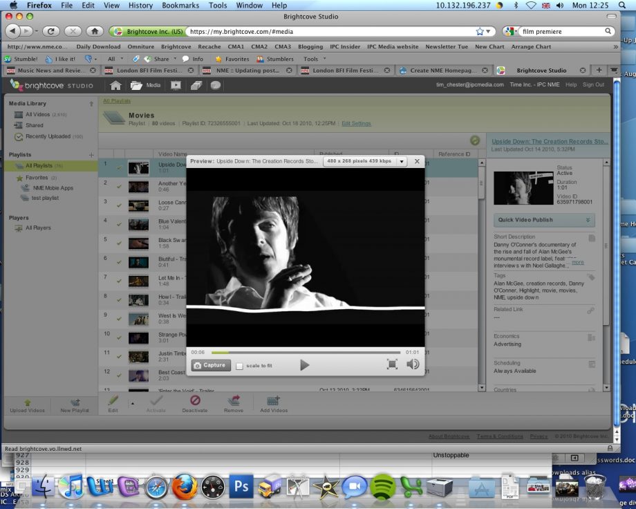
Task: Seek along the preview progress bar
Action: point(306,352)
